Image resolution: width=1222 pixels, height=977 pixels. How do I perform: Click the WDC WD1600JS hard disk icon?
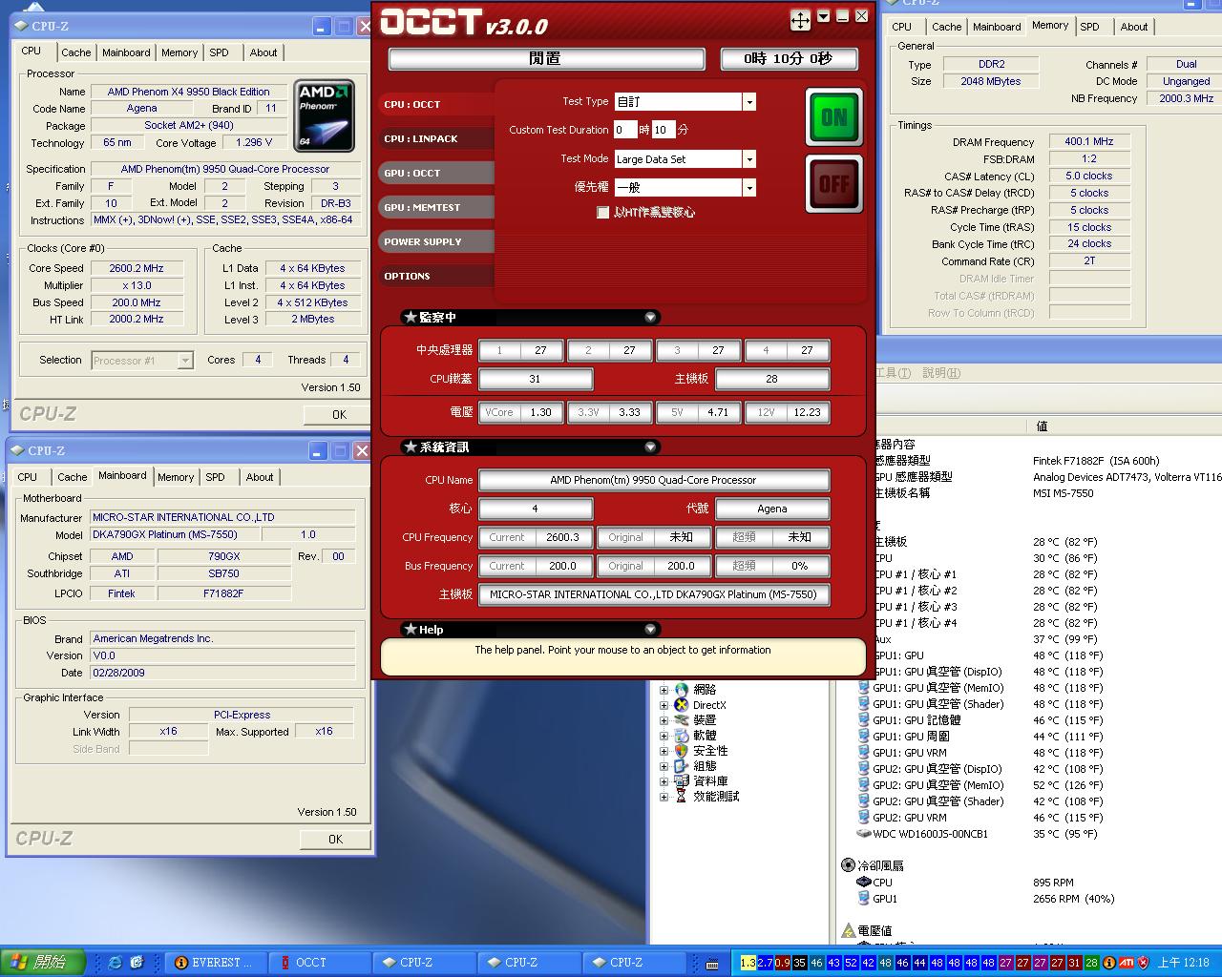864,834
